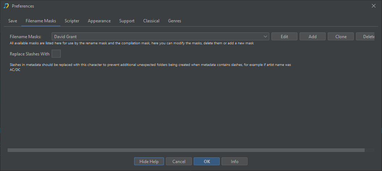
Task: Clone the selected filename mask
Action: 341,36
